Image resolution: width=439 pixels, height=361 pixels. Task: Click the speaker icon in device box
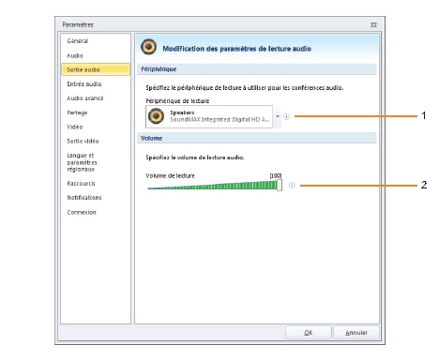point(156,116)
